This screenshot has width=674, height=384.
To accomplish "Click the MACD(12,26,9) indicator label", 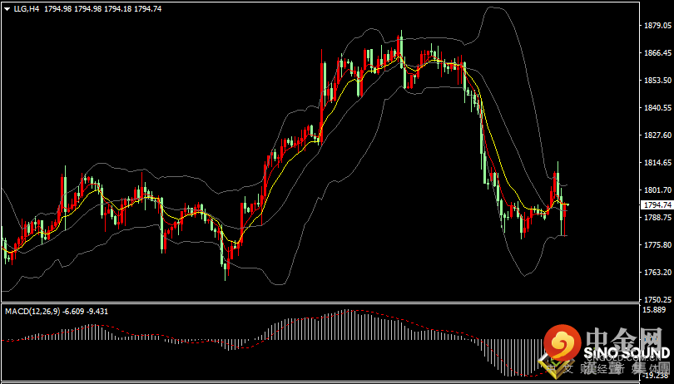I will 33,312.
